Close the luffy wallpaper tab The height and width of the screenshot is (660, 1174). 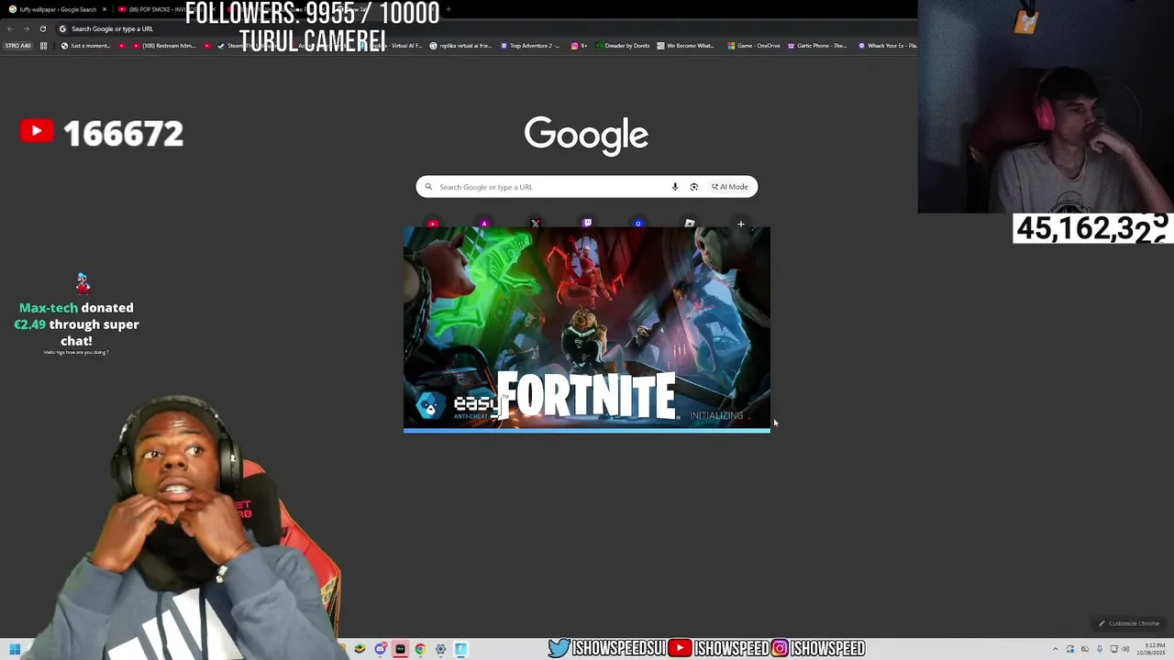click(x=105, y=9)
